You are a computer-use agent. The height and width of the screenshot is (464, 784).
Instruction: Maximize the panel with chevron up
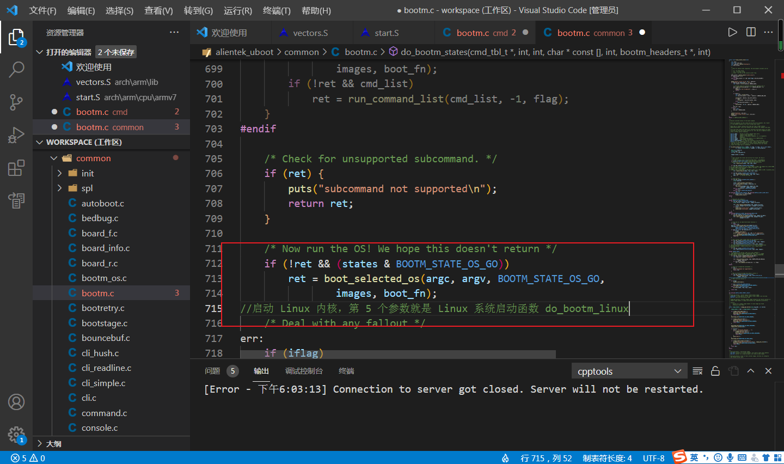click(x=751, y=371)
